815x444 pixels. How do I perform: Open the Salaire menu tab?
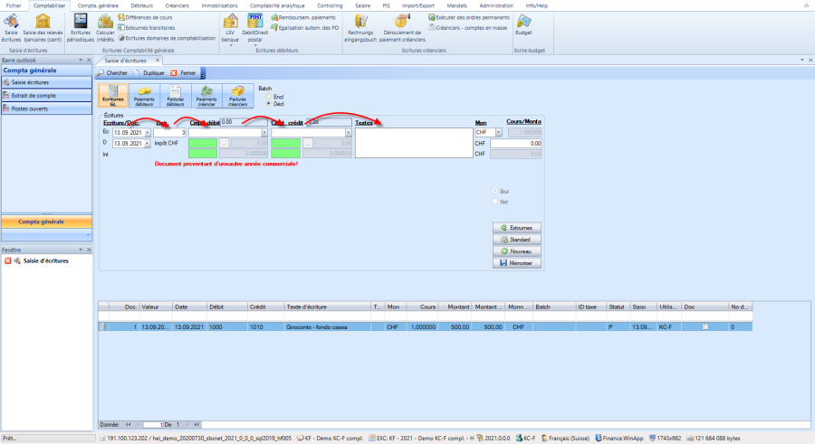(361, 5)
